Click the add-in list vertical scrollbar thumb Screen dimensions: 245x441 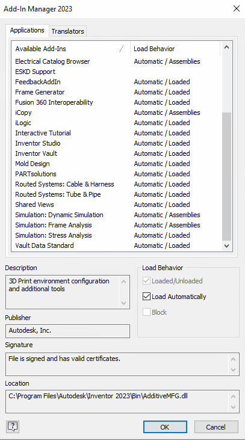(226, 176)
